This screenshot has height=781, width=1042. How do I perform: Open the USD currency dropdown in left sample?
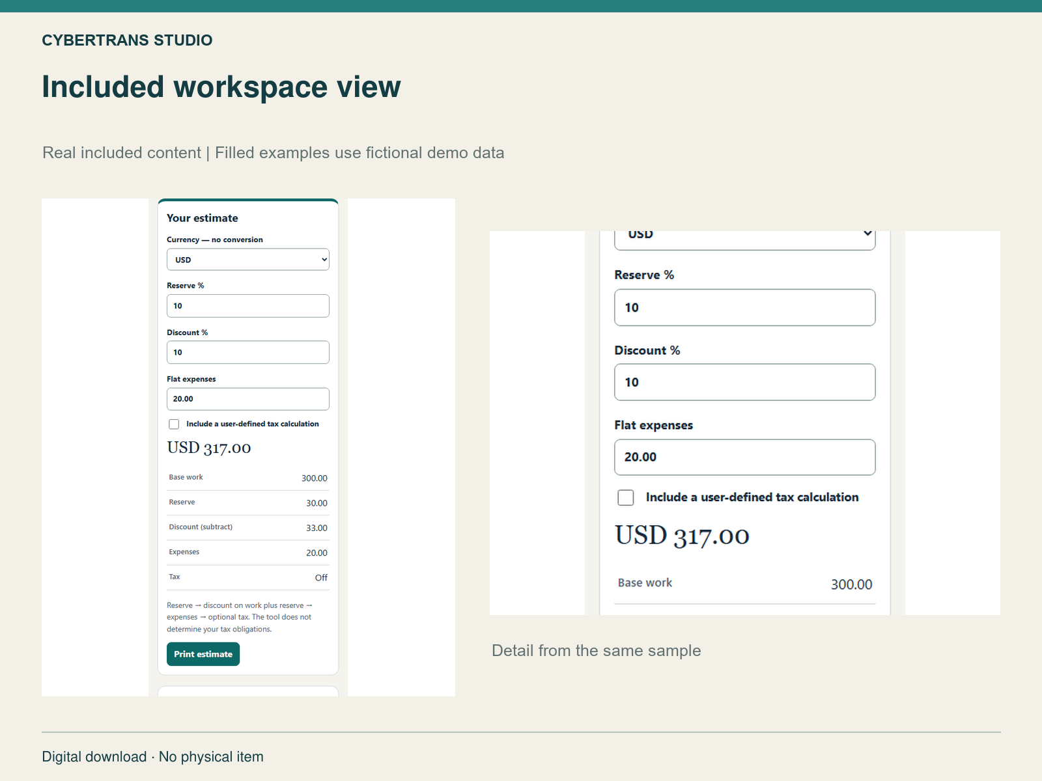pyautogui.click(x=248, y=260)
